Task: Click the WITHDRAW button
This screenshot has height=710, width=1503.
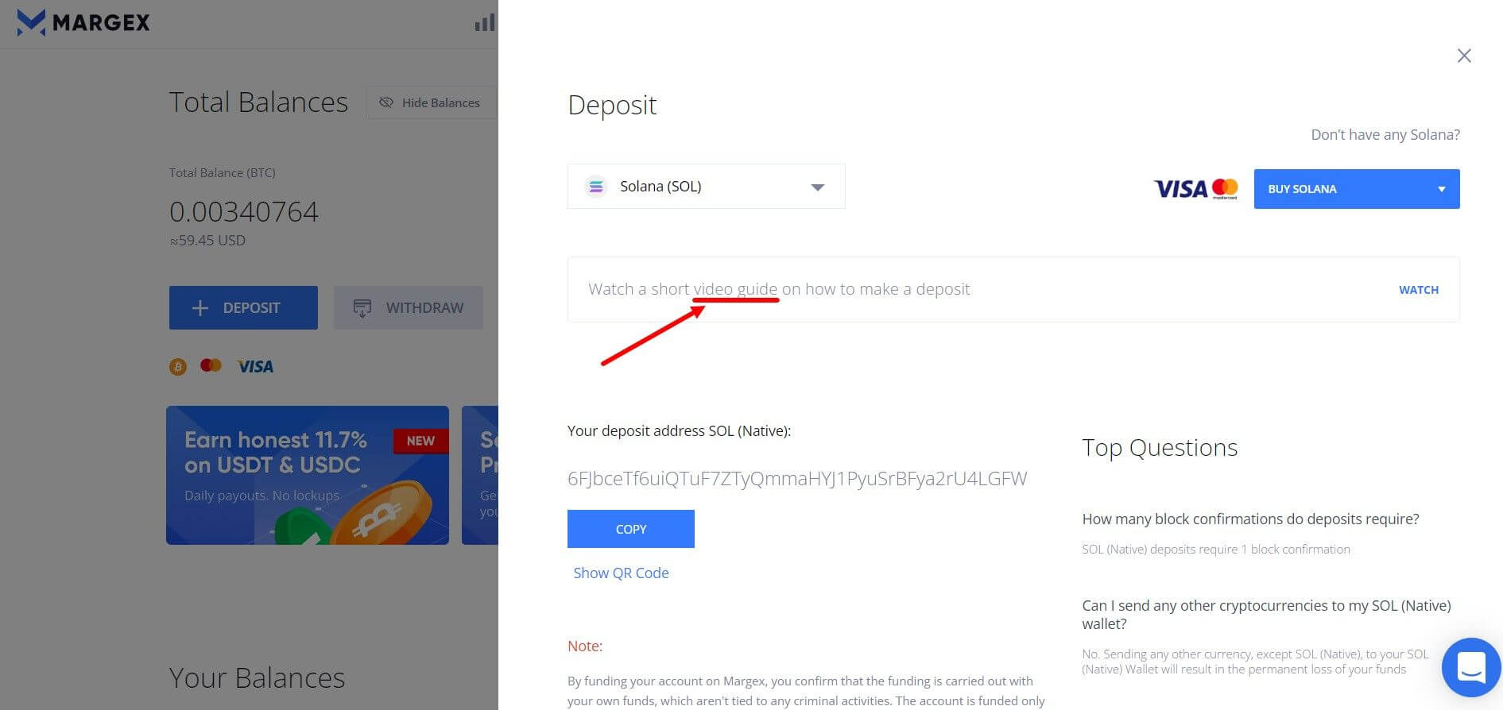Action: [x=409, y=307]
